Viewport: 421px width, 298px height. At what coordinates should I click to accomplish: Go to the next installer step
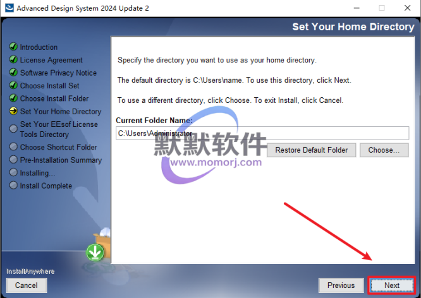[x=392, y=285]
